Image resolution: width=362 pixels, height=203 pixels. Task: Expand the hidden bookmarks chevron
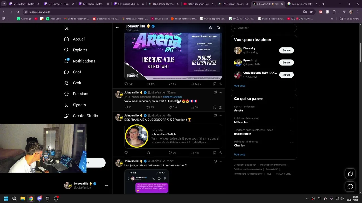[x=332, y=19]
